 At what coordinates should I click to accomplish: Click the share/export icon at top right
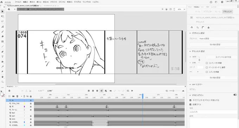211,2
